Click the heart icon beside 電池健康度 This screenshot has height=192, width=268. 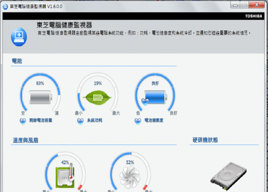[x=138, y=121]
